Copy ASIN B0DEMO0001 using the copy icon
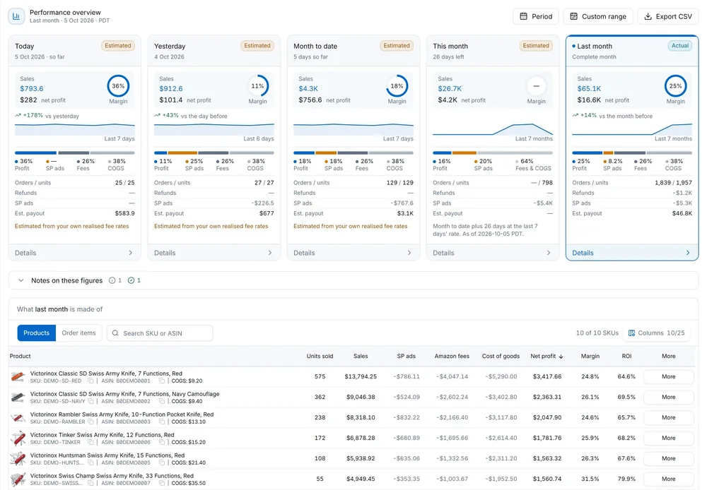 coord(161,381)
